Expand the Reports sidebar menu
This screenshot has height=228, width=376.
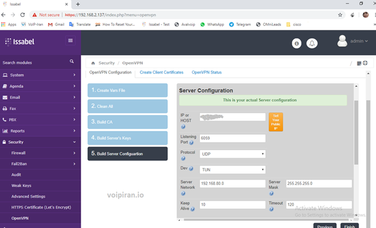[x=40, y=131]
